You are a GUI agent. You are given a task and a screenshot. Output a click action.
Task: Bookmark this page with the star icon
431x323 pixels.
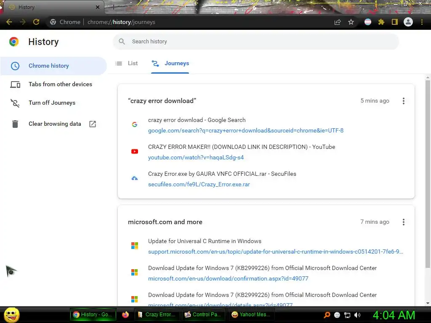pyautogui.click(x=351, y=22)
